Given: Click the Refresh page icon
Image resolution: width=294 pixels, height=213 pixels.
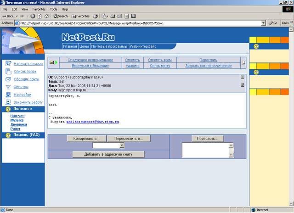Looking at the screenshot, I should click(x=40, y=16).
